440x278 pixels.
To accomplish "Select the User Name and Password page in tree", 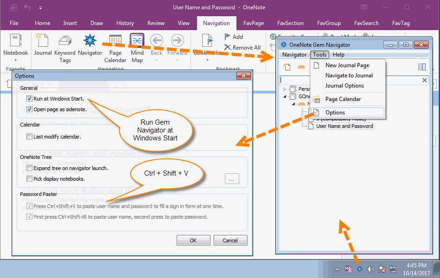I will (344, 126).
